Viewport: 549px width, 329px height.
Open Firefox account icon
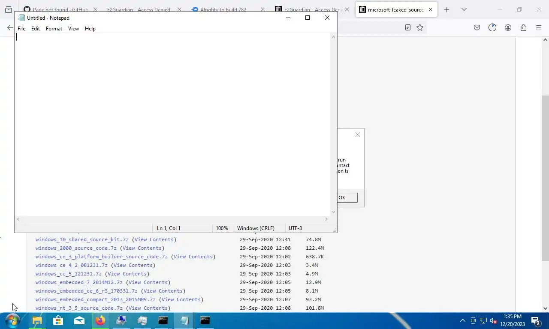(508, 27)
